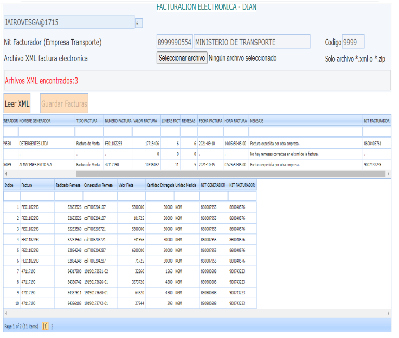Click the Leer XML button
This screenshot has width=399, height=338.
[x=17, y=104]
